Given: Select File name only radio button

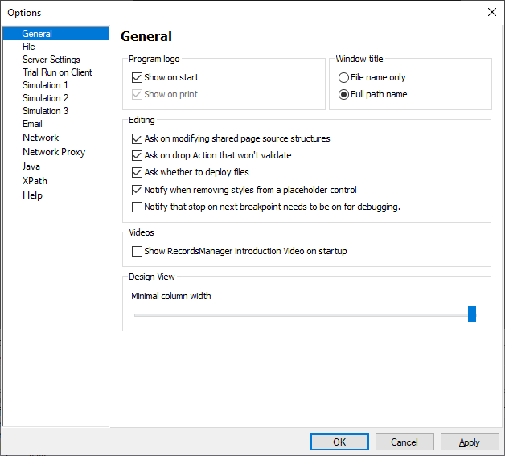Looking at the screenshot, I should (344, 78).
